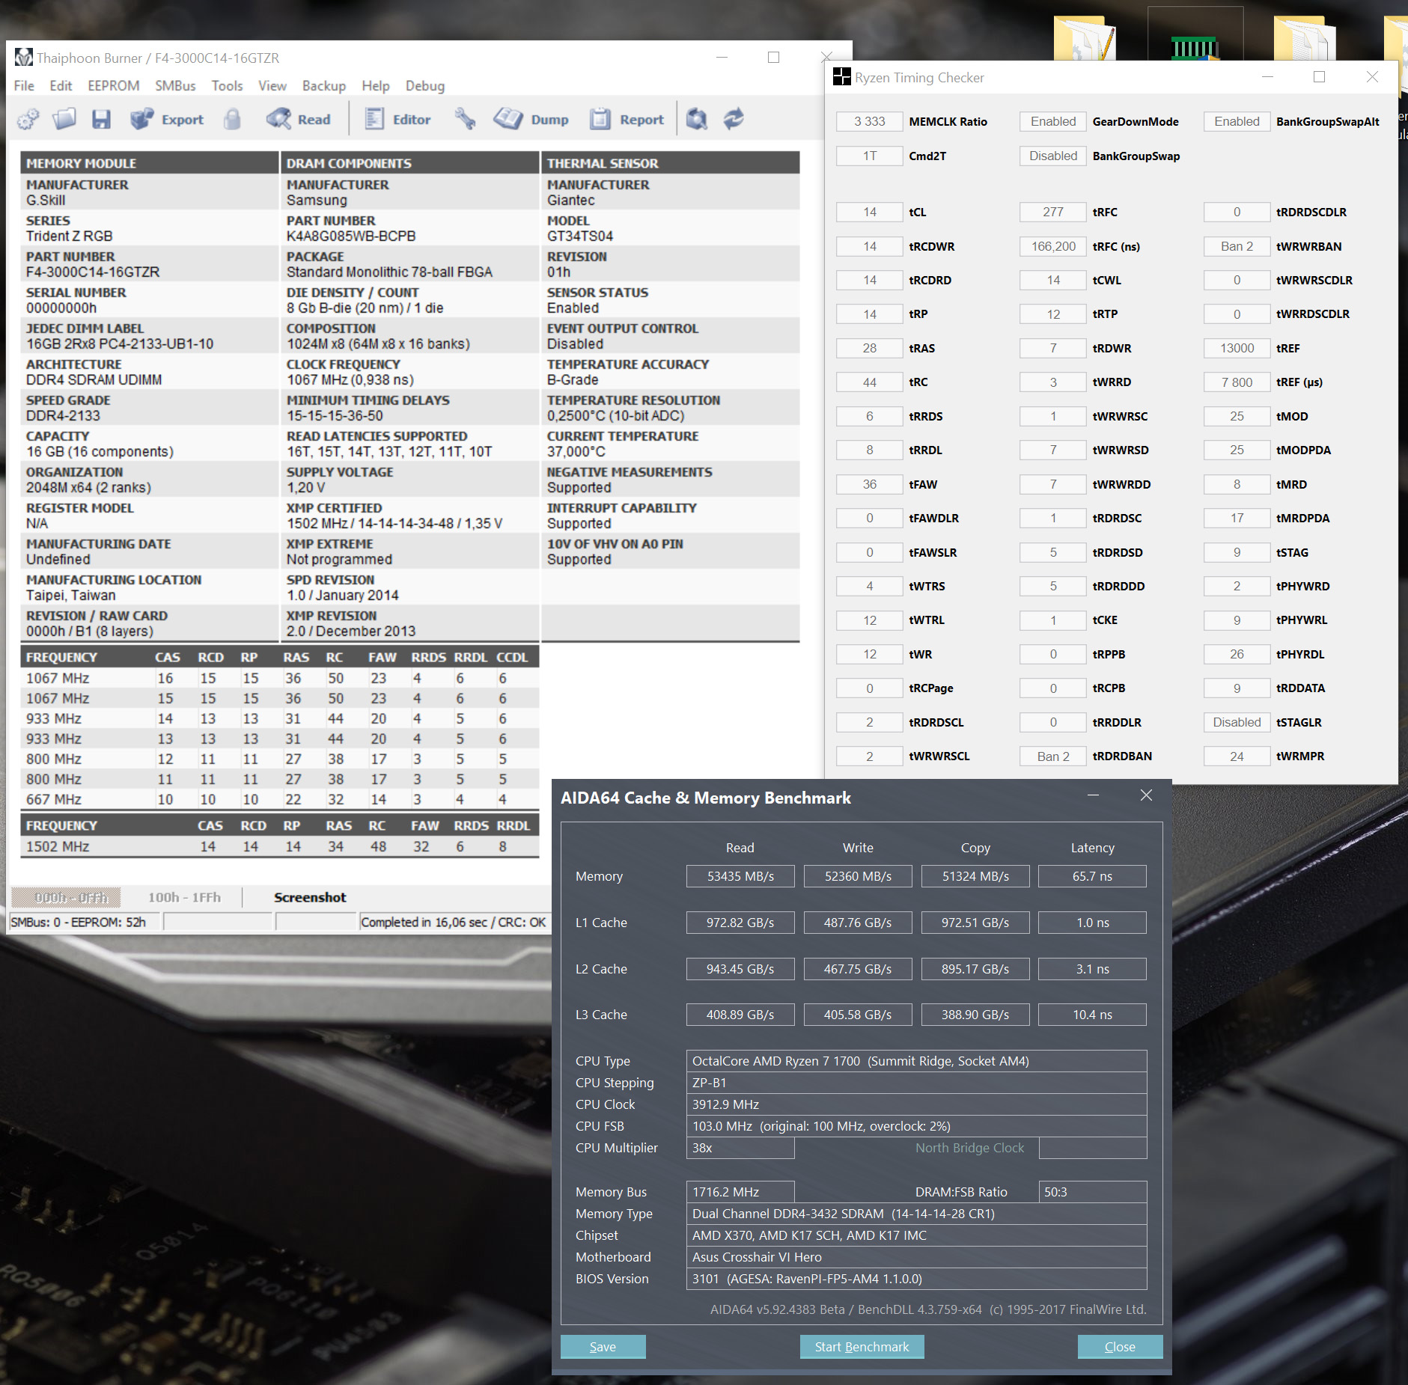Open the Backup menu
Screen dimensions: 1408x1385
(x=324, y=86)
